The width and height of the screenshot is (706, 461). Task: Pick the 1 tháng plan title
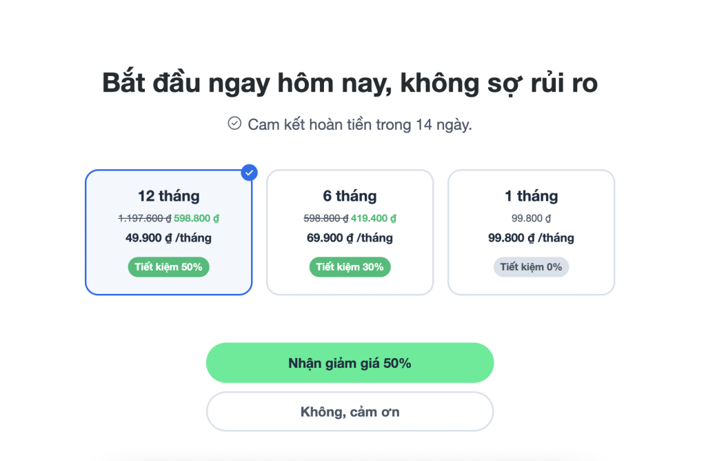(x=531, y=196)
